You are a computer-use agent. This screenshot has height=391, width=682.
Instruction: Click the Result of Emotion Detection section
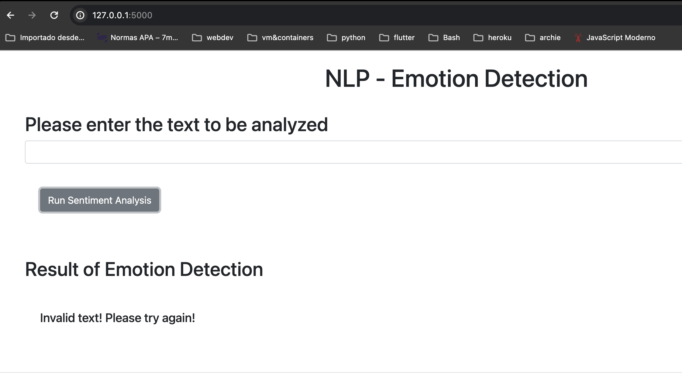click(x=144, y=269)
